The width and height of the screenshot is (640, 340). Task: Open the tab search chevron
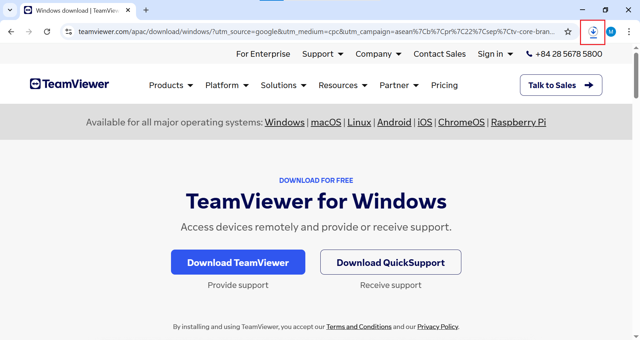[x=10, y=10]
